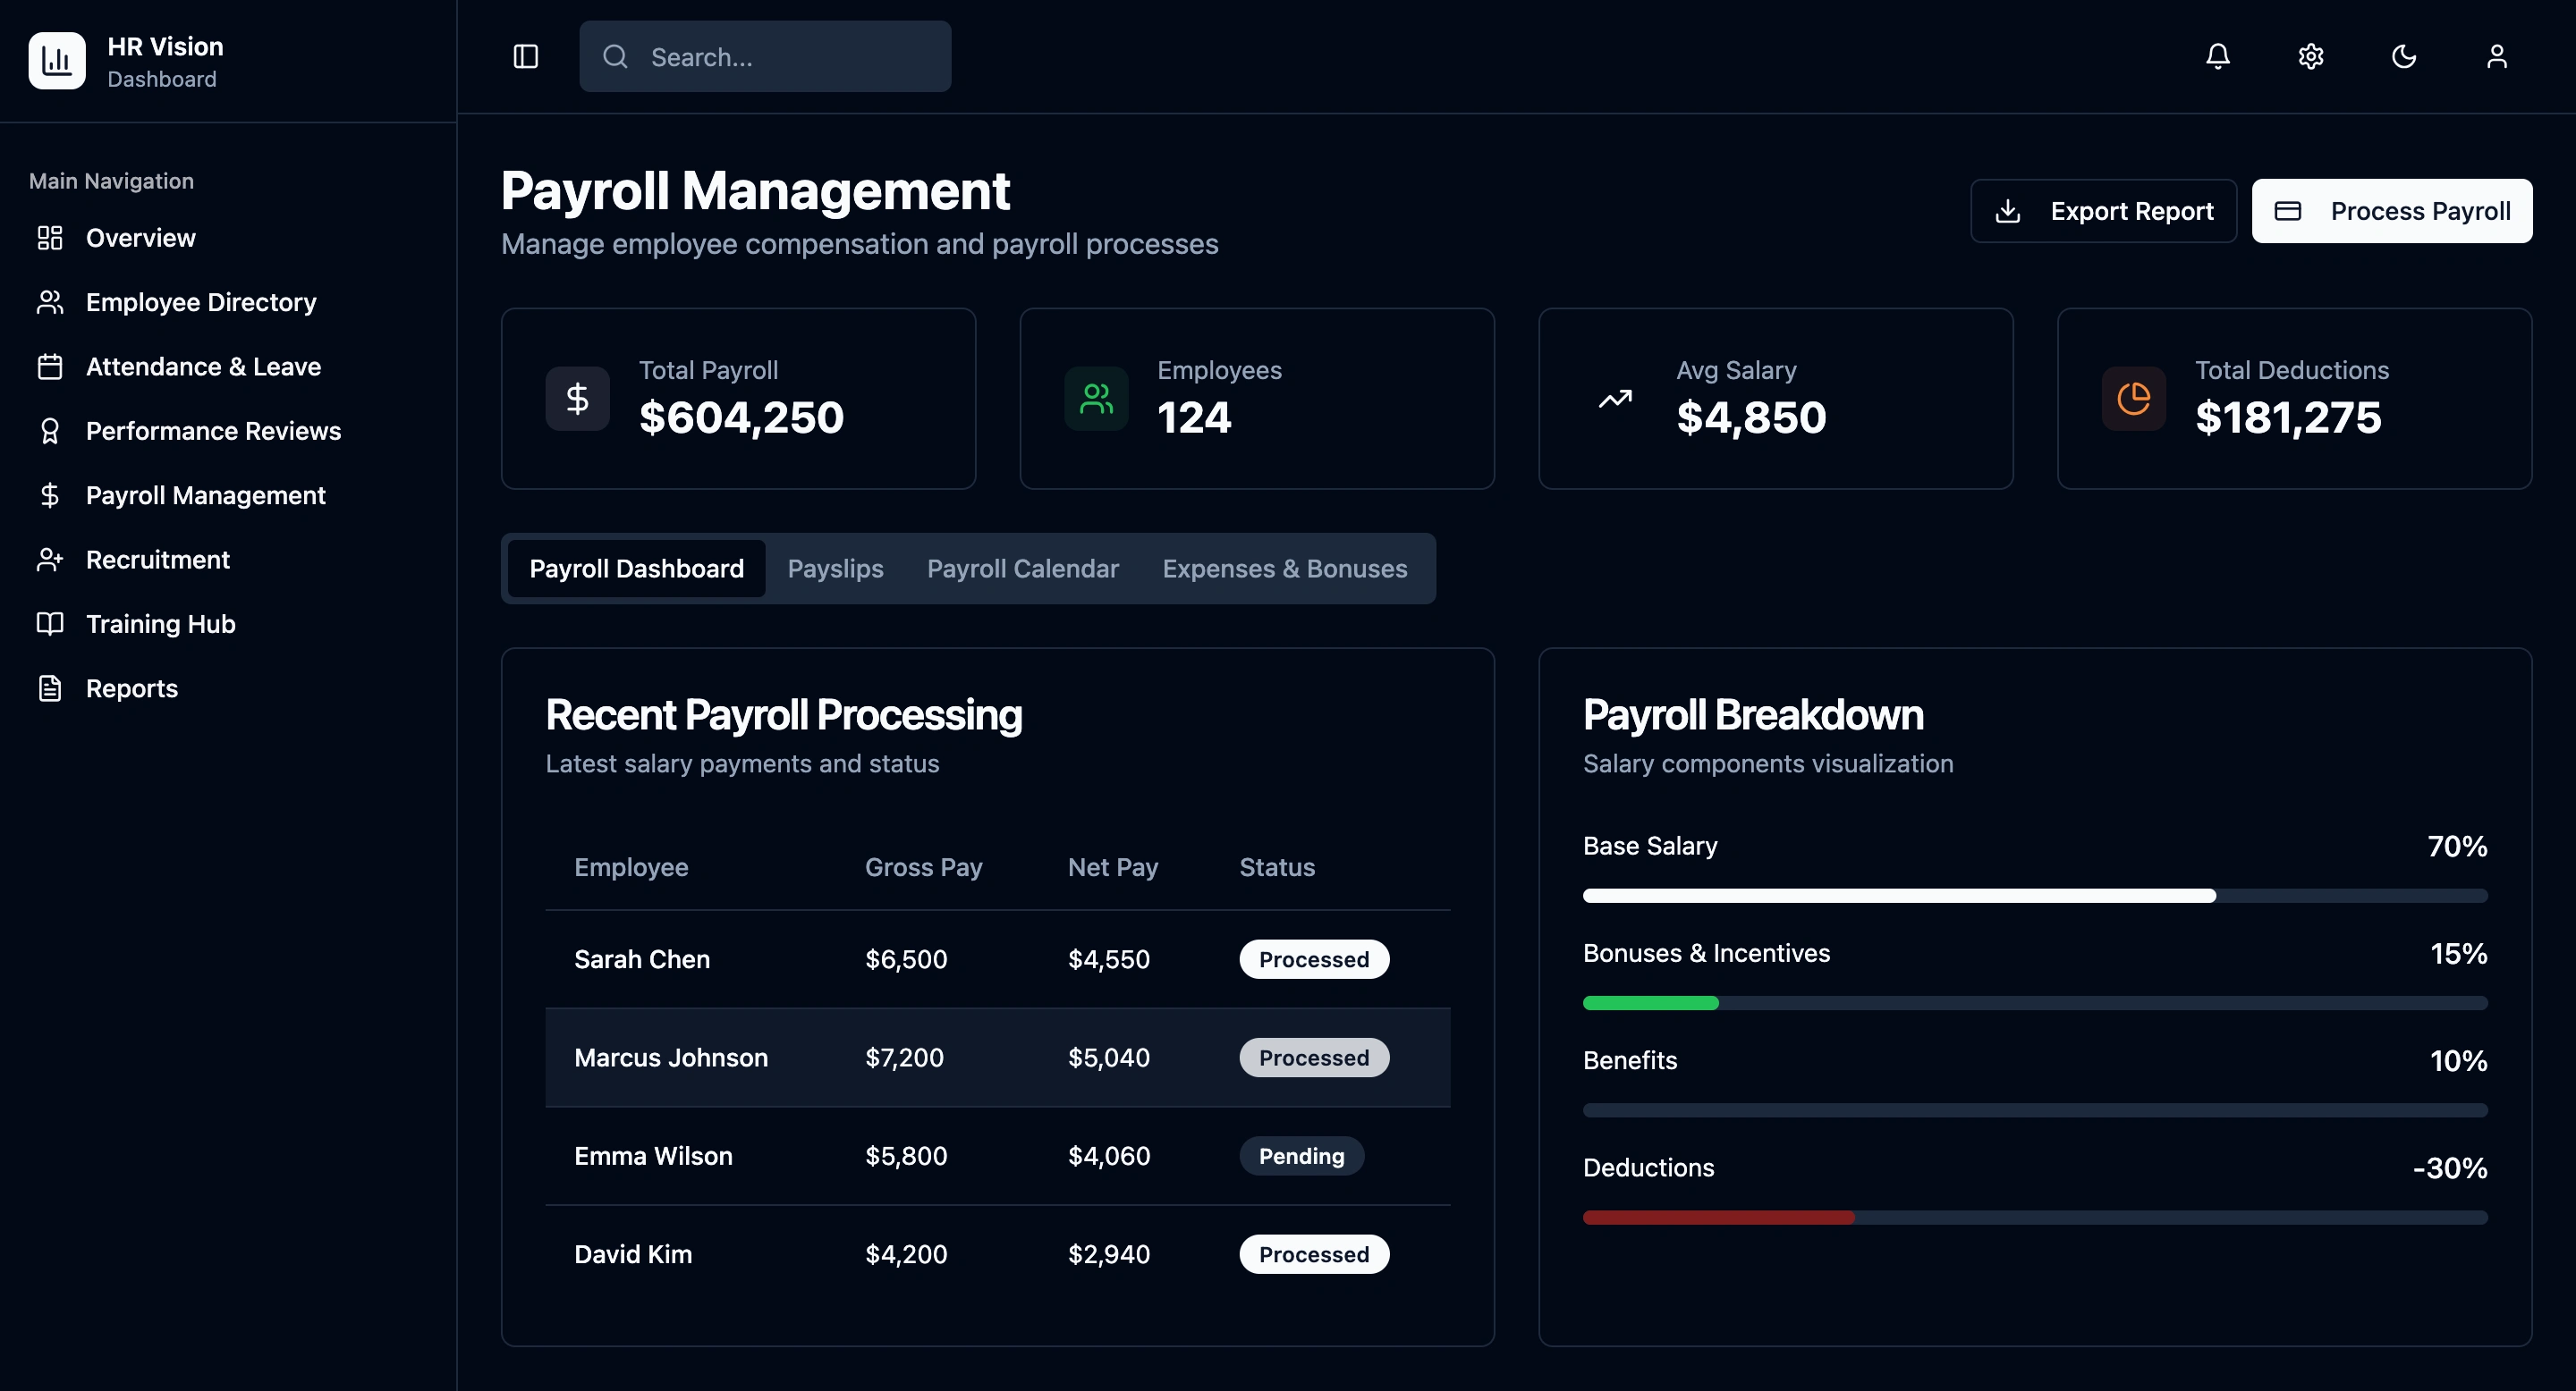Open Performance Reviews from navigation
Viewport: 2576px width, 1391px height.
pos(213,431)
